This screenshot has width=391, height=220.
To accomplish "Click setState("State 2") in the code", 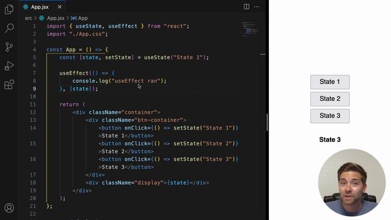I will [x=204, y=144].
